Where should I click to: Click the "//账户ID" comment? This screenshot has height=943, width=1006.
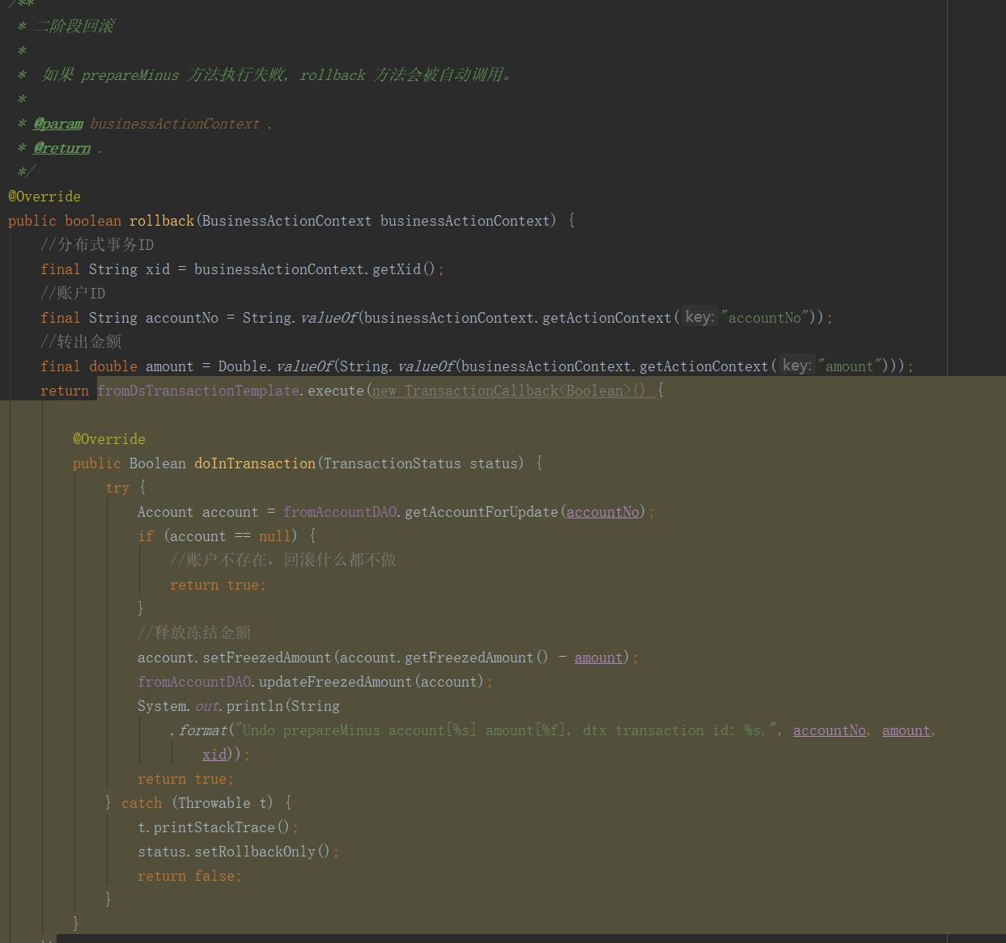73,294
